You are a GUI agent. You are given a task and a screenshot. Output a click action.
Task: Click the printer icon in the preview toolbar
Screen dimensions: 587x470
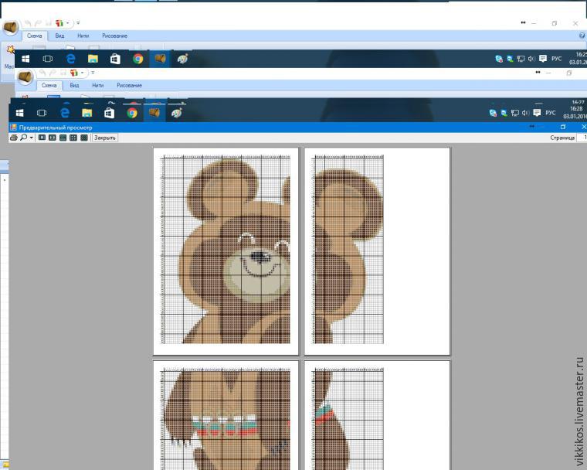(x=13, y=138)
